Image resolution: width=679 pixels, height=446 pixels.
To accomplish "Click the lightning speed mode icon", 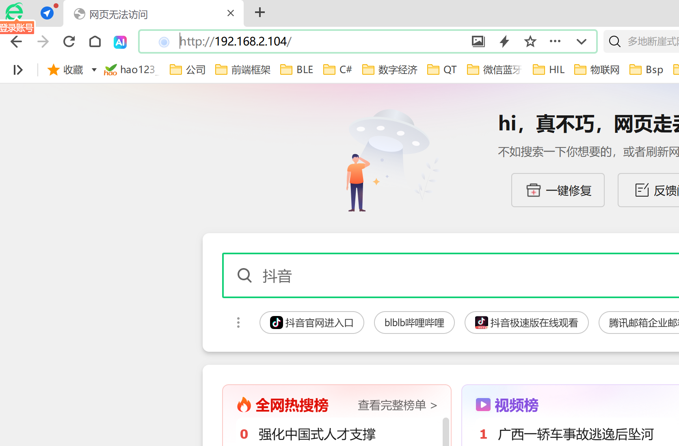I will [x=504, y=41].
